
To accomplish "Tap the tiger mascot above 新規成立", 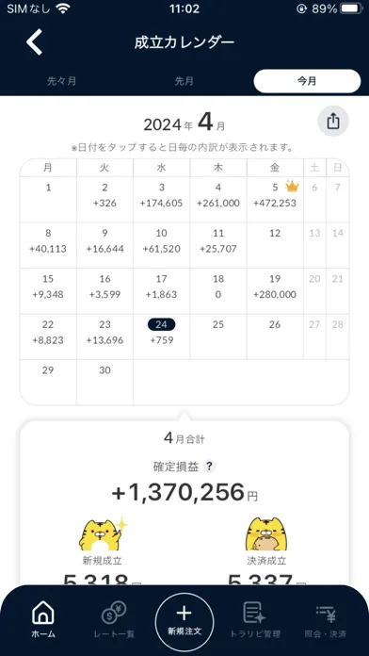I will point(103,534).
